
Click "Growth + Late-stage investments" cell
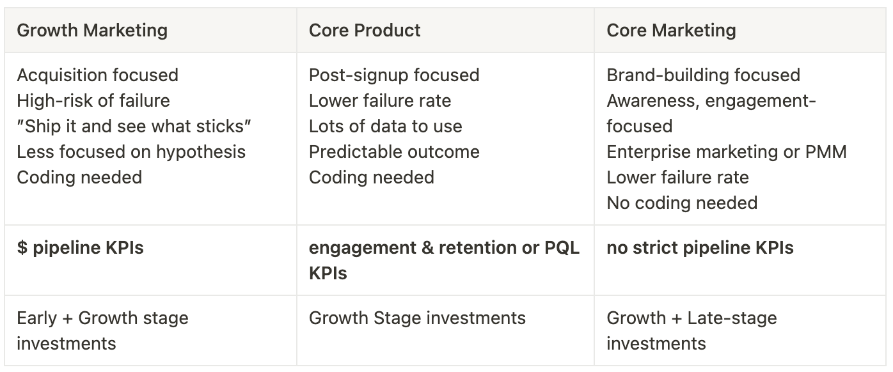pyautogui.click(x=691, y=330)
